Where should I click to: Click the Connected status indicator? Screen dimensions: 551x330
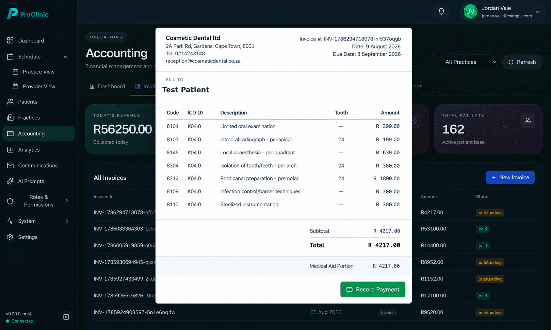click(20, 321)
